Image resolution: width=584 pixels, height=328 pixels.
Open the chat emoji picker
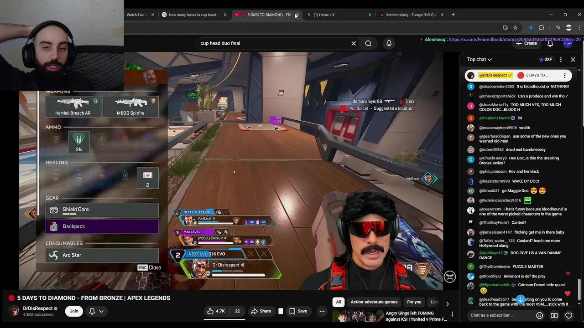click(x=539, y=315)
